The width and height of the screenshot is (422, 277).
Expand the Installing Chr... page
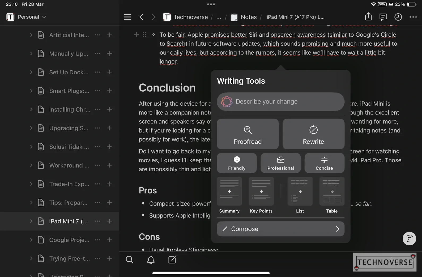[31, 109]
